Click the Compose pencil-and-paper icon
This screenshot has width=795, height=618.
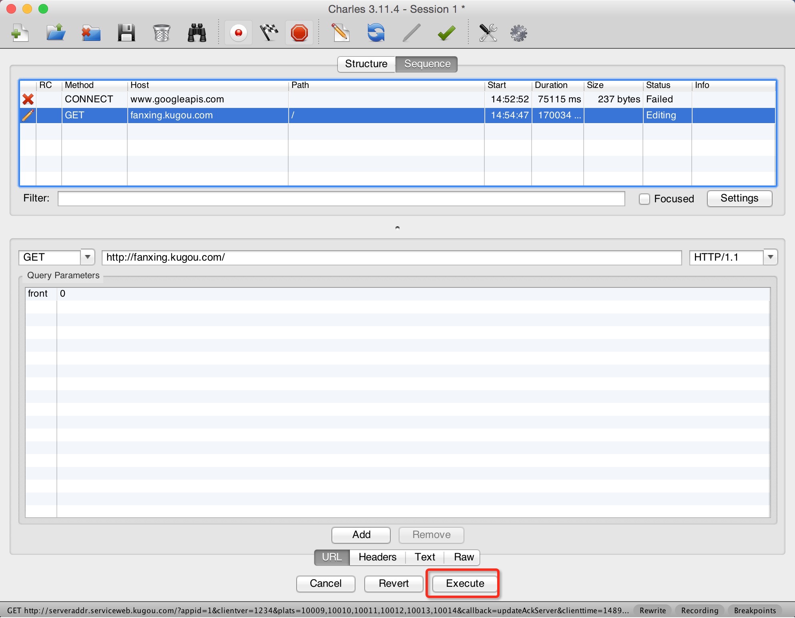(x=340, y=33)
